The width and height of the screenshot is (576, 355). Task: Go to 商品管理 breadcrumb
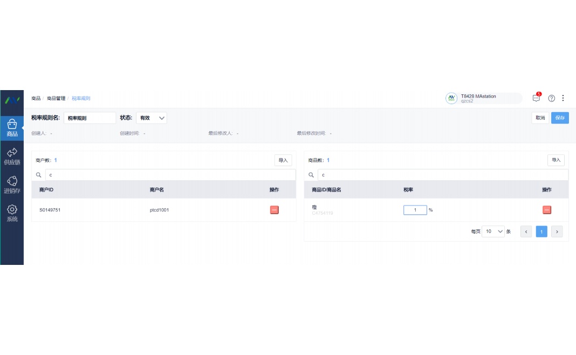(x=56, y=99)
